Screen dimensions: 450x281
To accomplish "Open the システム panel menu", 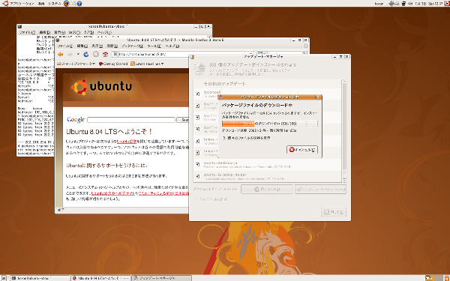I will [54, 4].
